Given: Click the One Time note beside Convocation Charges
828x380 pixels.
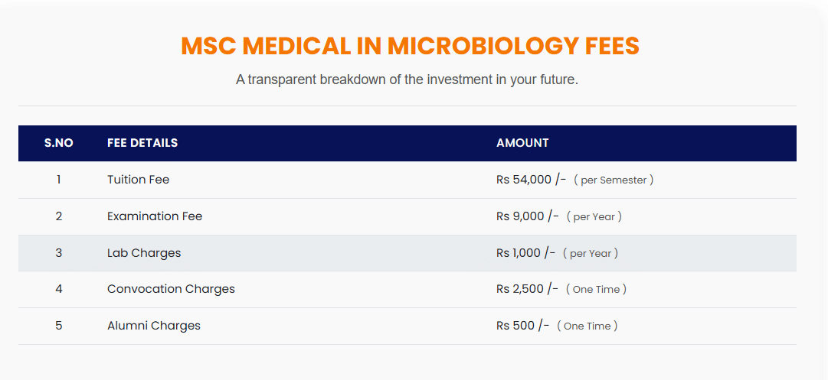Looking at the screenshot, I should (596, 290).
